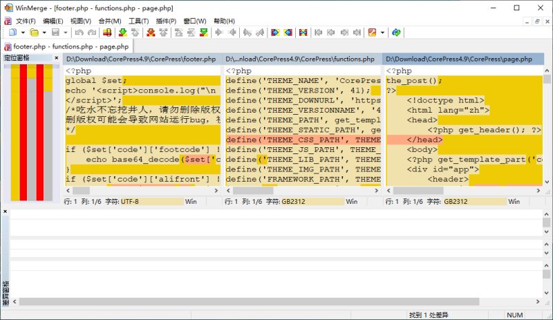Click the footer.php pane scroll right arrow
Viewport: 553px width, 320px height.
coord(216,191)
